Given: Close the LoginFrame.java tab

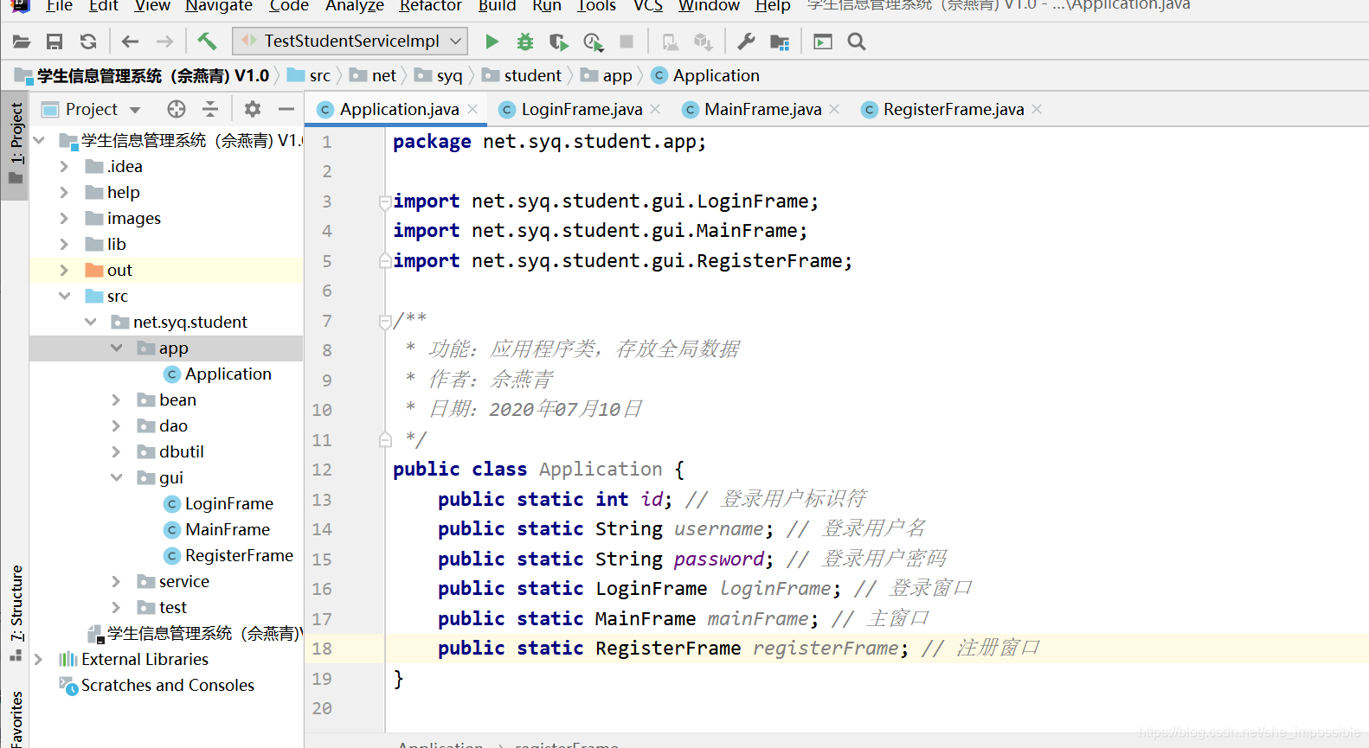Looking at the screenshot, I should [x=655, y=109].
